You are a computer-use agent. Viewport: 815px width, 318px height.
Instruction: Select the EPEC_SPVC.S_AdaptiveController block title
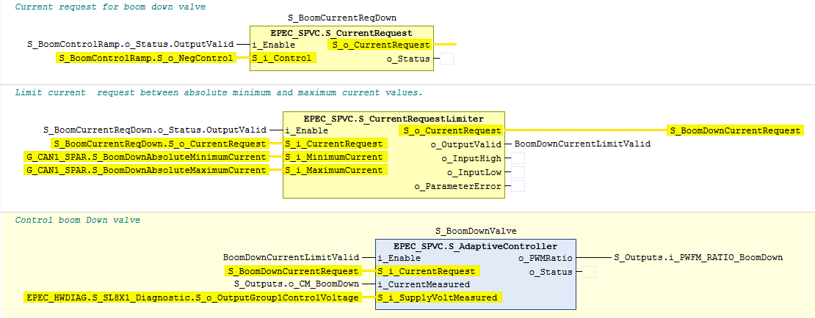pos(475,246)
